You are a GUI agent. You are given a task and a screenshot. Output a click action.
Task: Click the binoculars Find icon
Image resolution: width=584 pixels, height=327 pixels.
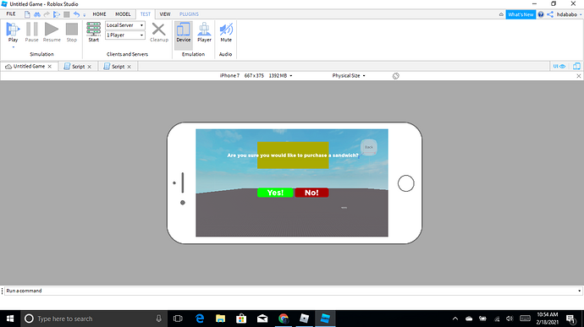[x=37, y=14]
